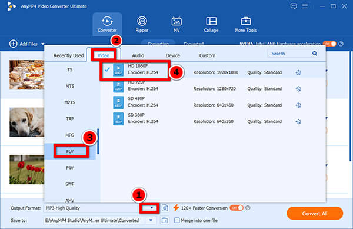The height and width of the screenshot is (229, 353).
Task: Open the Collage module
Action: coord(211,24)
